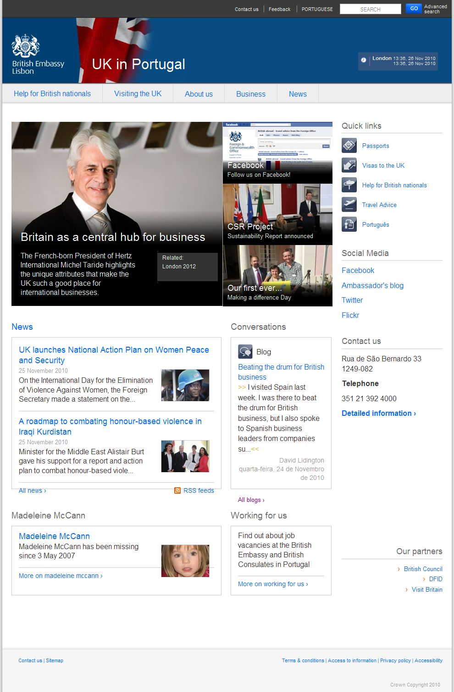
Task: Click the Blog speech bubble icon
Action: coord(245,352)
